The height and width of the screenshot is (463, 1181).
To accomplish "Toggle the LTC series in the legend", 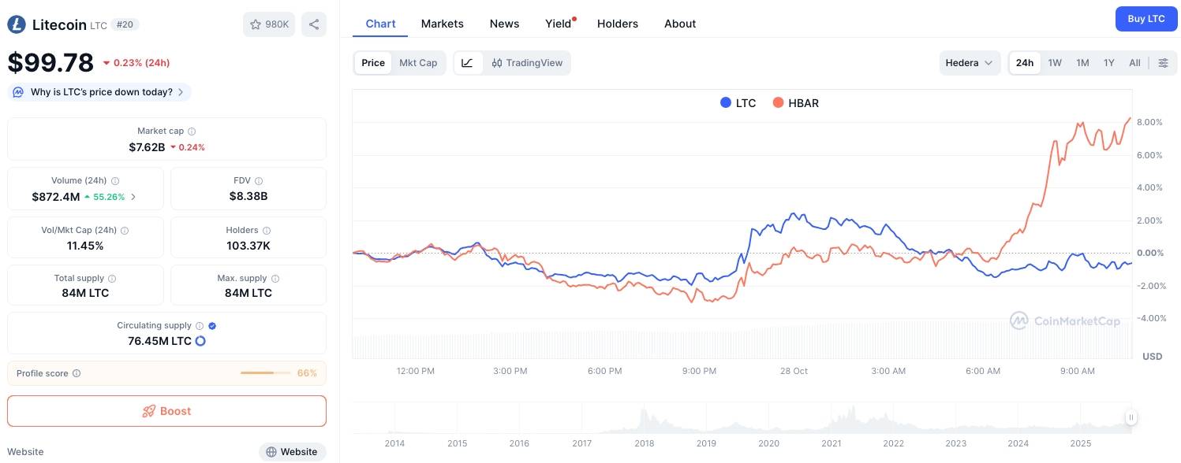I will (x=738, y=102).
